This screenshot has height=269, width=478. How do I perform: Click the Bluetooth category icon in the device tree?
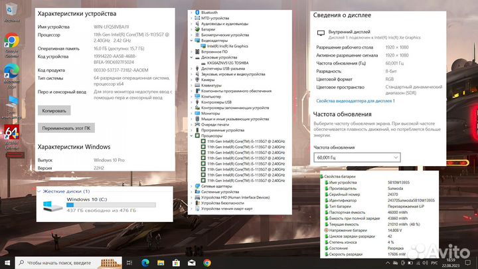(x=197, y=13)
